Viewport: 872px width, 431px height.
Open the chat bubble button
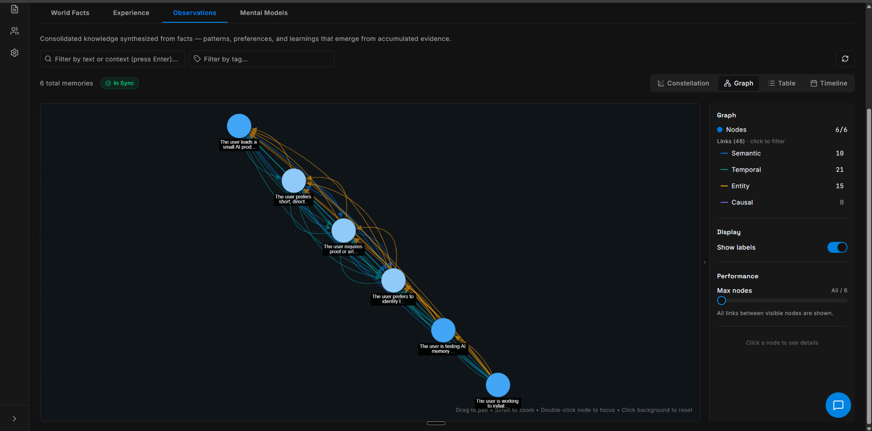(838, 405)
